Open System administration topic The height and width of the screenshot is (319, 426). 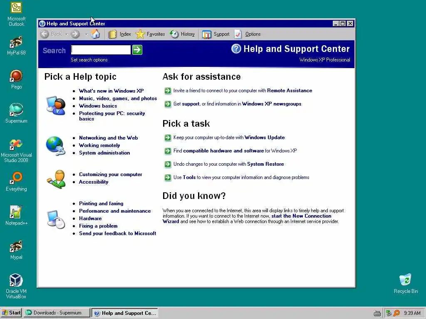(104, 153)
